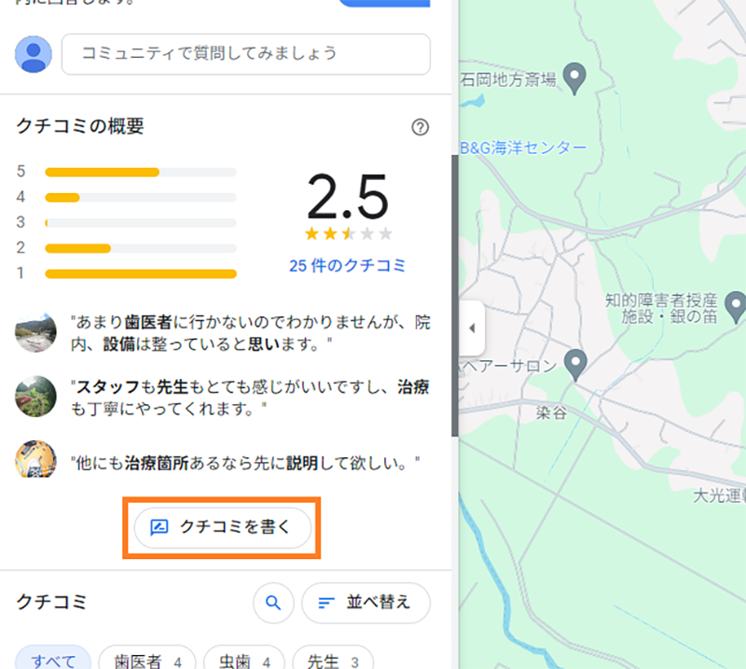Click the クチコミを書く button

(222, 527)
